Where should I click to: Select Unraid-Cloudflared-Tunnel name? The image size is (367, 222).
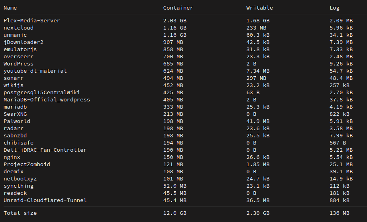pos(45,200)
